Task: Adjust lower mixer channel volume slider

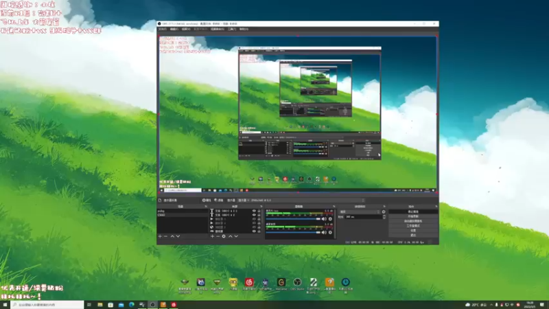Action: 293,232
